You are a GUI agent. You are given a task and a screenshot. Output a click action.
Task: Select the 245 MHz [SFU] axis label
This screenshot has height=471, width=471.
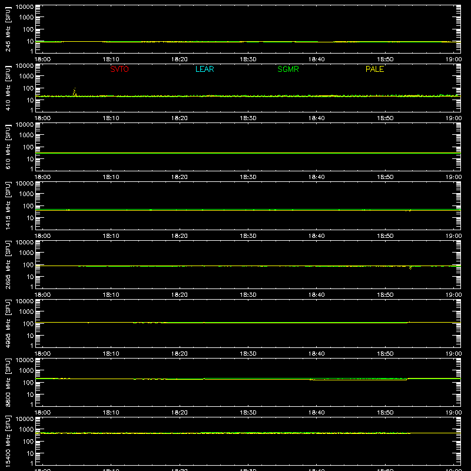(x=8, y=29)
